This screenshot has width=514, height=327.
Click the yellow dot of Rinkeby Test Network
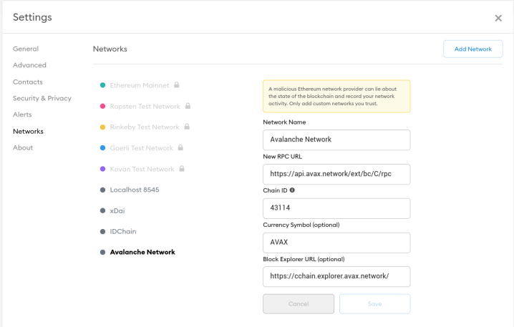102,127
